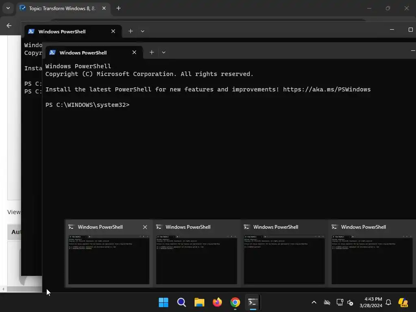Open profile dropdown in front Terminal window

164,52
